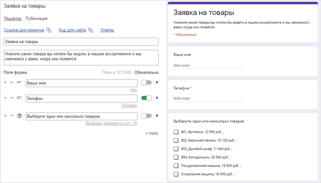
Task: Move the Ваше имя field down
Action: [12, 83]
